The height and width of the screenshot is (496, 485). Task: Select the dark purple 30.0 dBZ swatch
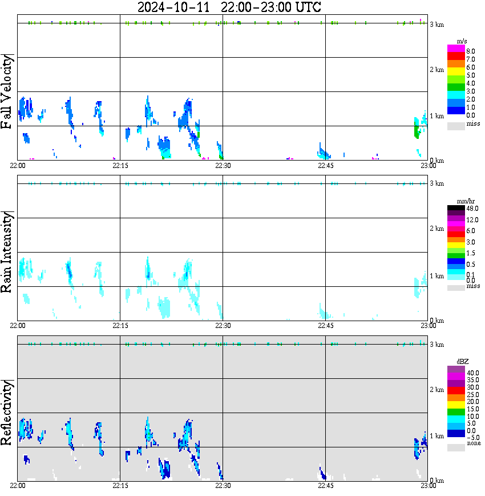click(x=456, y=383)
